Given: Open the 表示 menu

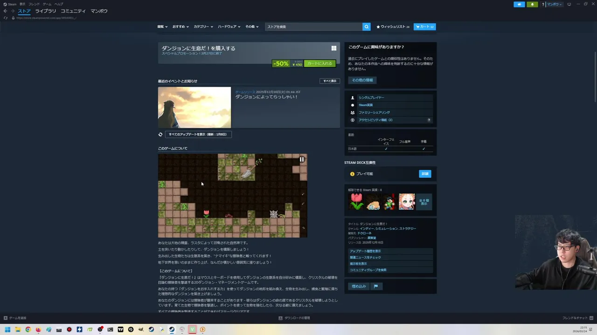Looking at the screenshot, I should point(22,4).
